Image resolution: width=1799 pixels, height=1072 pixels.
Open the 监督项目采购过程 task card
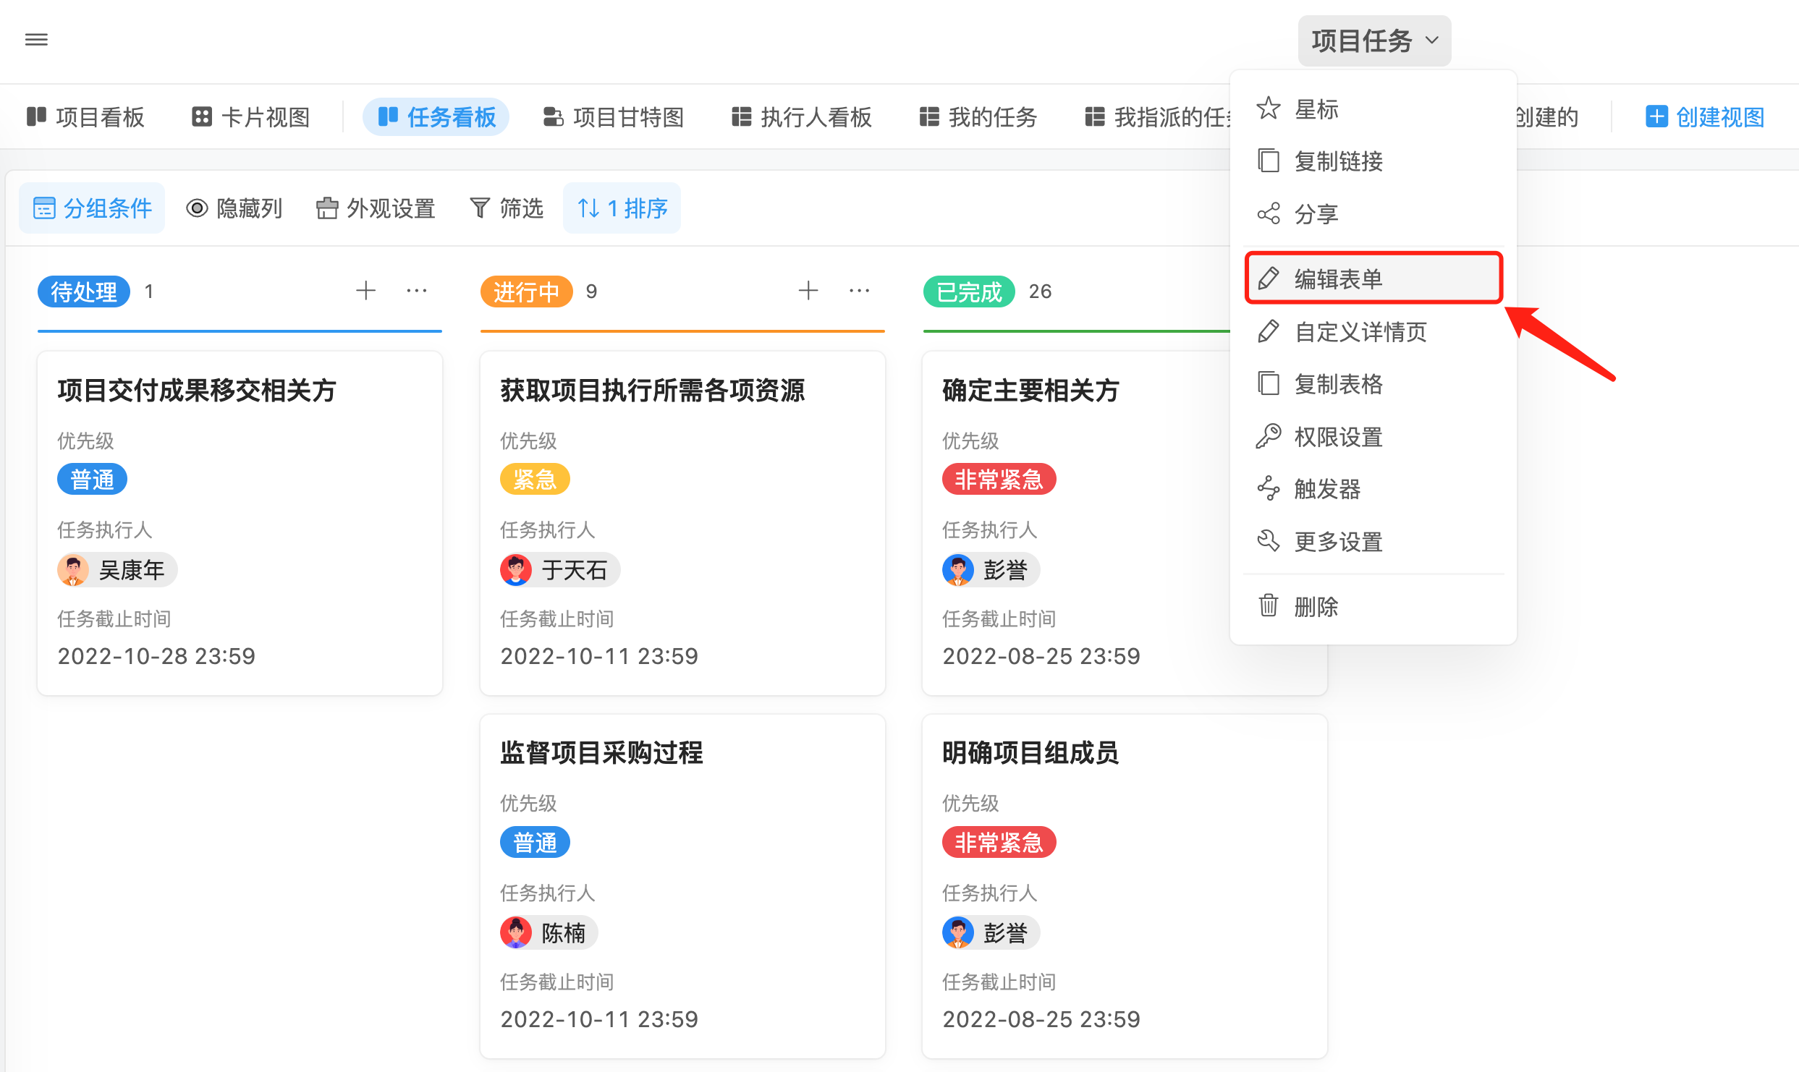coord(601,753)
